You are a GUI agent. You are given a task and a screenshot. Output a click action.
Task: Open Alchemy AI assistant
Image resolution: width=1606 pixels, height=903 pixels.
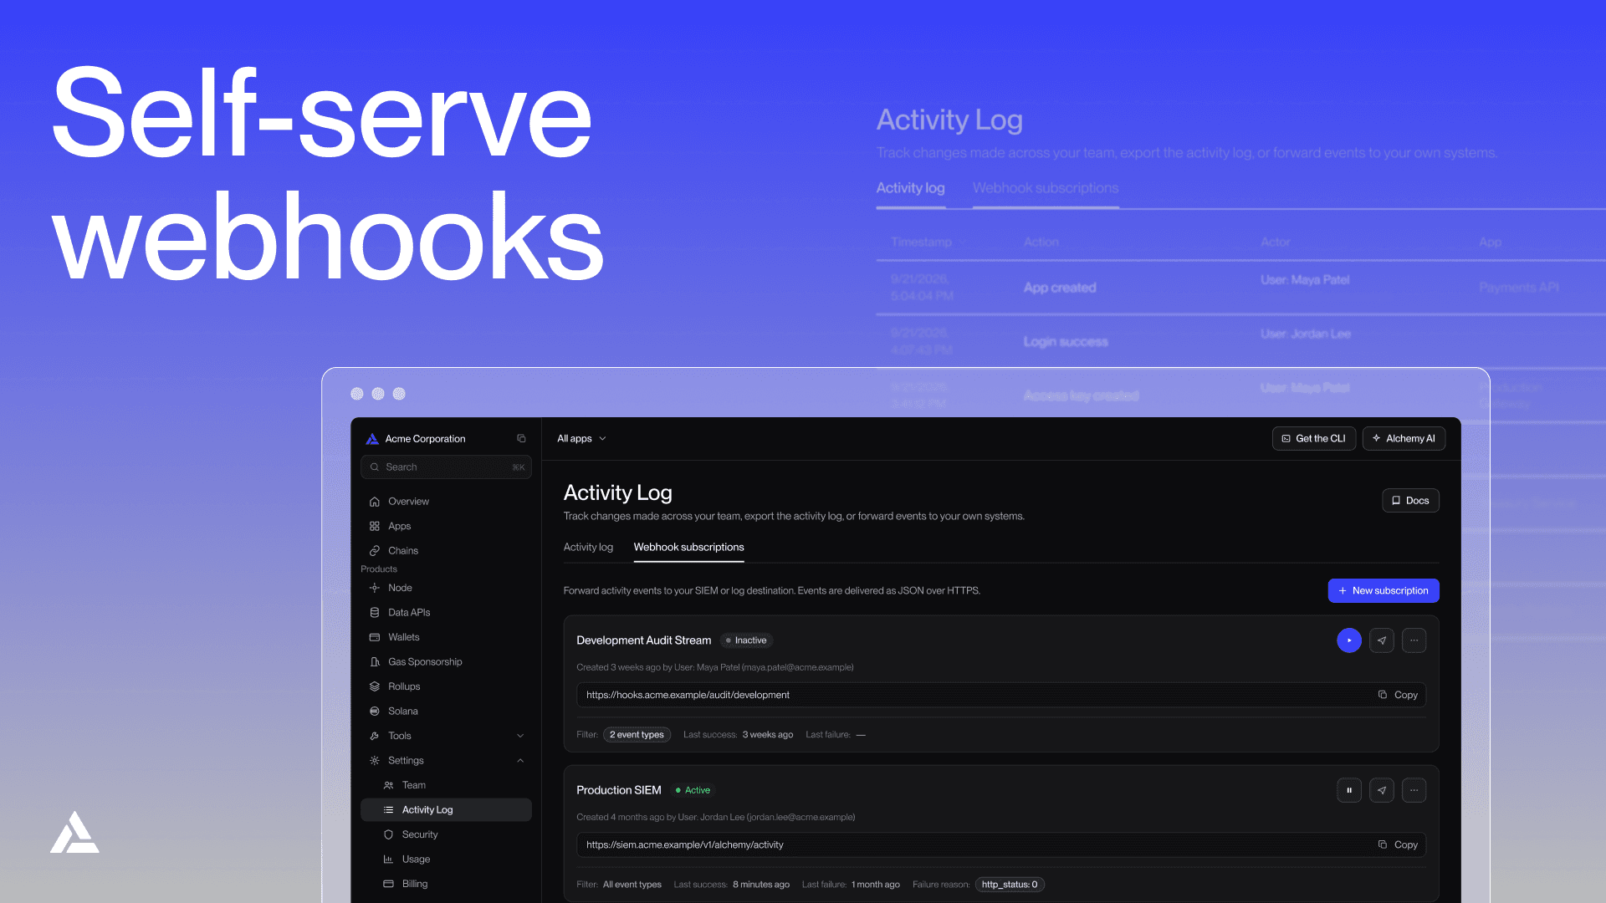coord(1404,439)
